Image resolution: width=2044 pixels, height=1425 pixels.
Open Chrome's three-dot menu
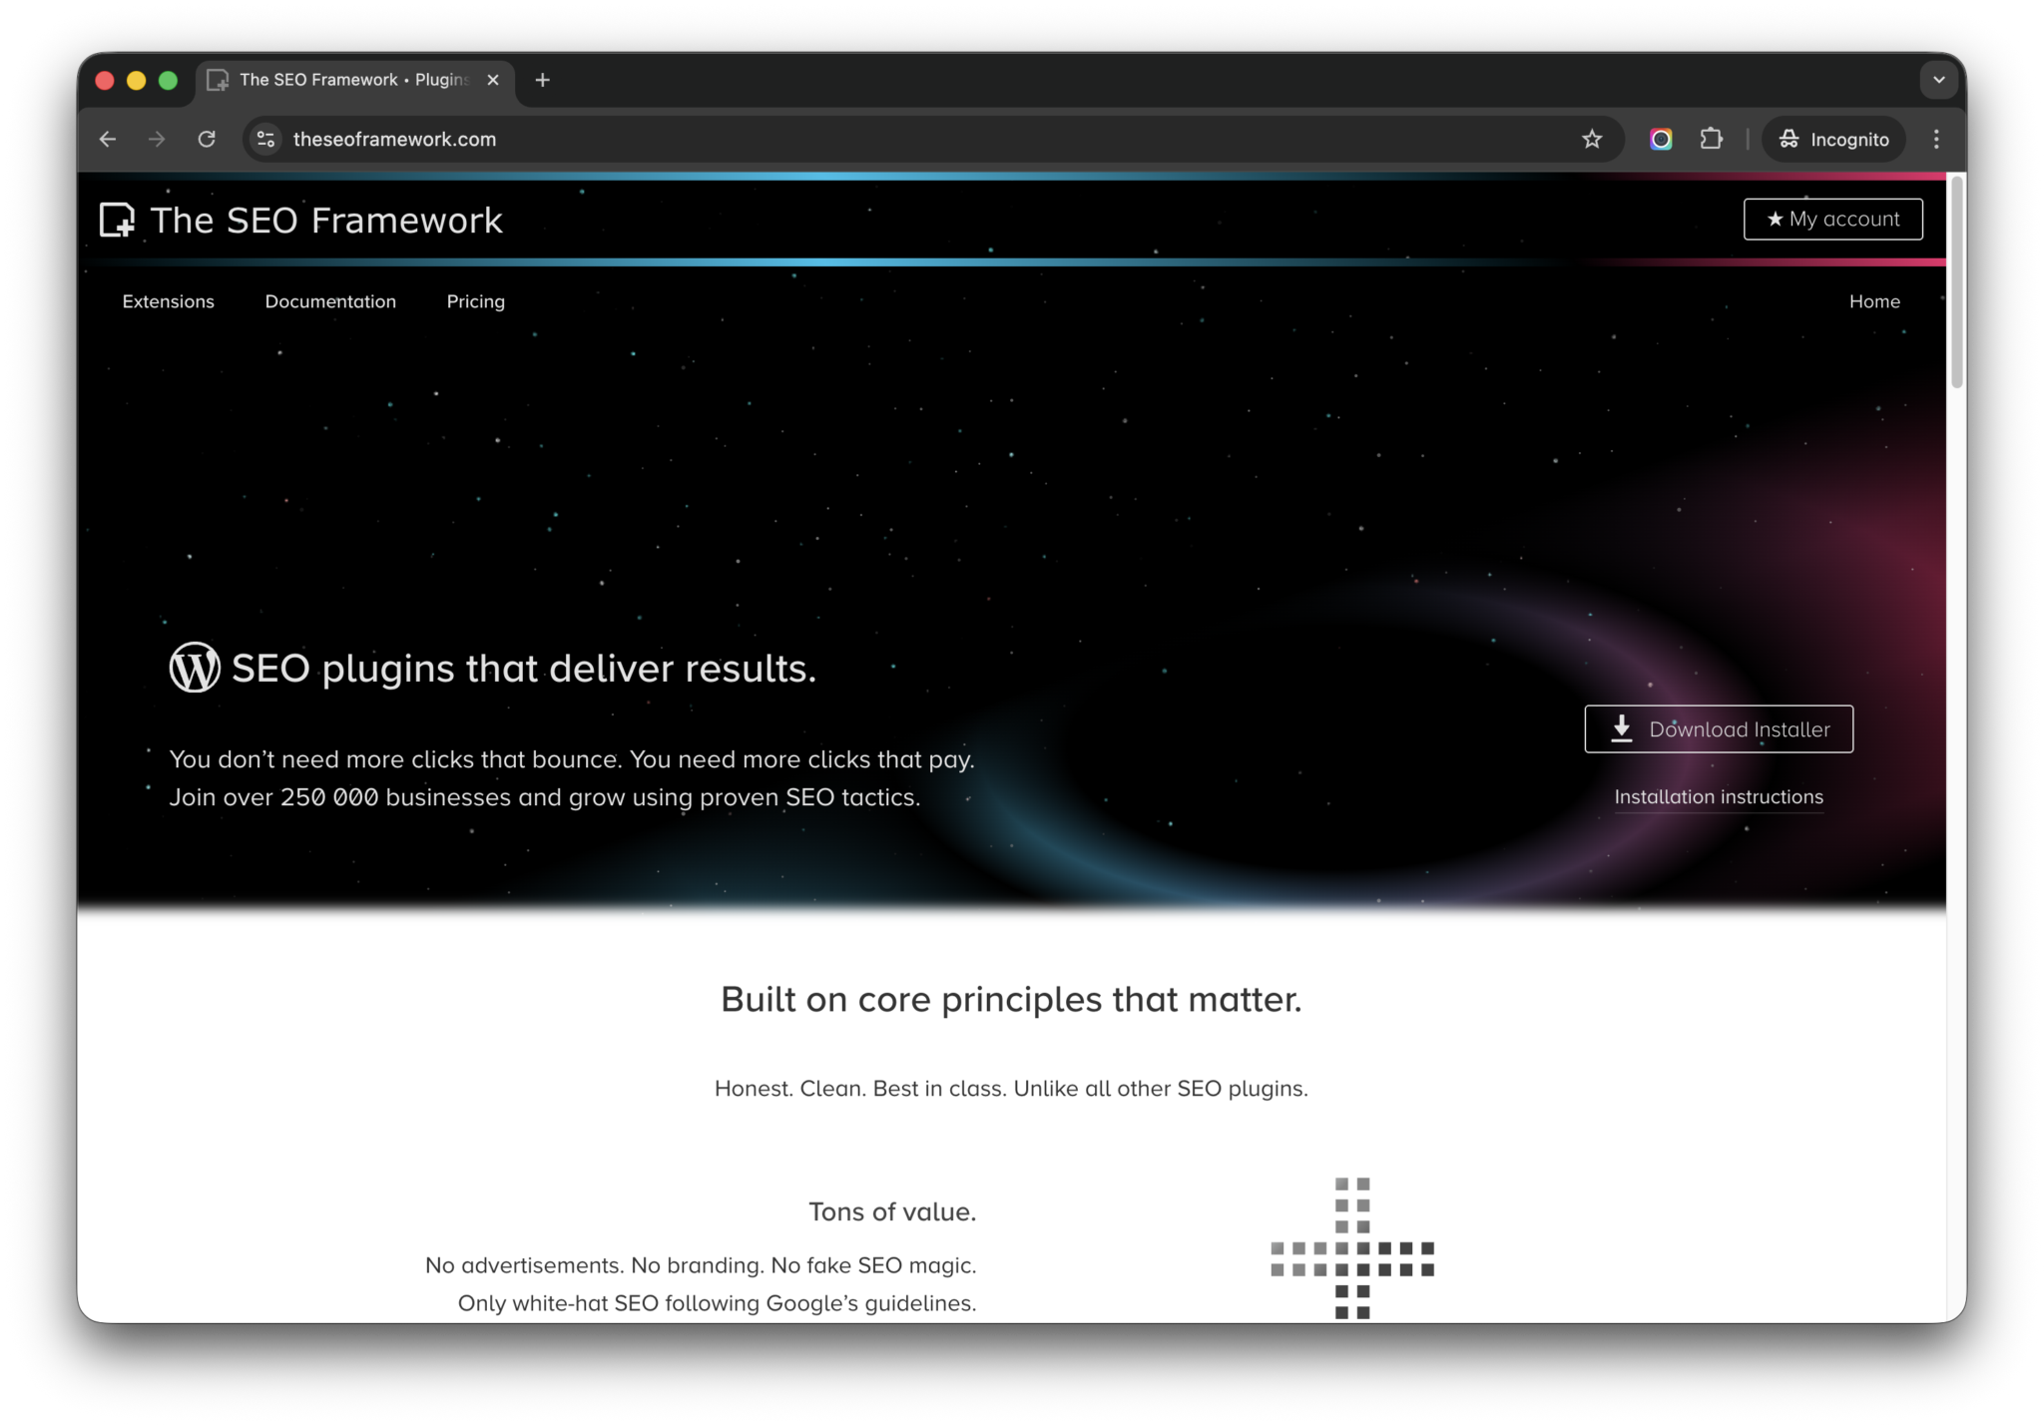click(x=1936, y=139)
